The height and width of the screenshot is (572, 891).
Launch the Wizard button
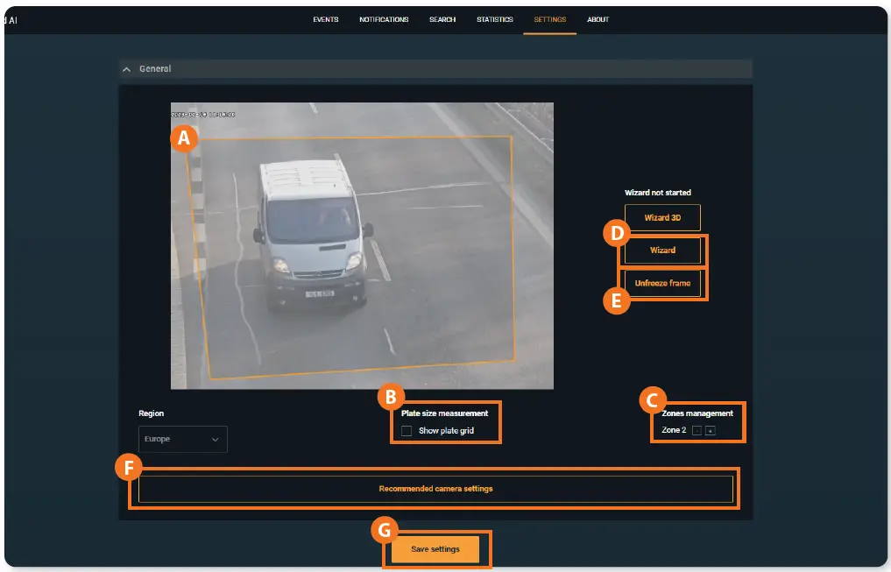point(662,251)
